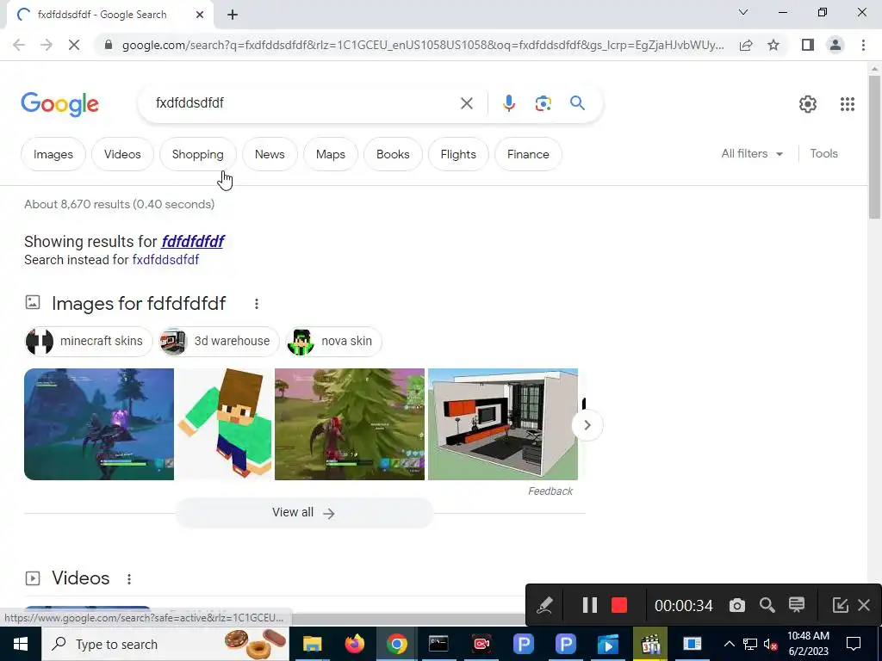Open the taskbar clock and date
This screenshot has width=882, height=661.
click(808, 644)
